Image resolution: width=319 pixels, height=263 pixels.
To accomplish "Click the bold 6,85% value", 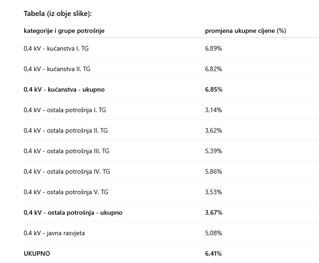I will click(x=214, y=89).
